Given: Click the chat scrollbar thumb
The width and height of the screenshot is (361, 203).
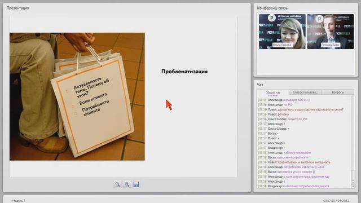Looking at the screenshot, I should click(353, 175).
